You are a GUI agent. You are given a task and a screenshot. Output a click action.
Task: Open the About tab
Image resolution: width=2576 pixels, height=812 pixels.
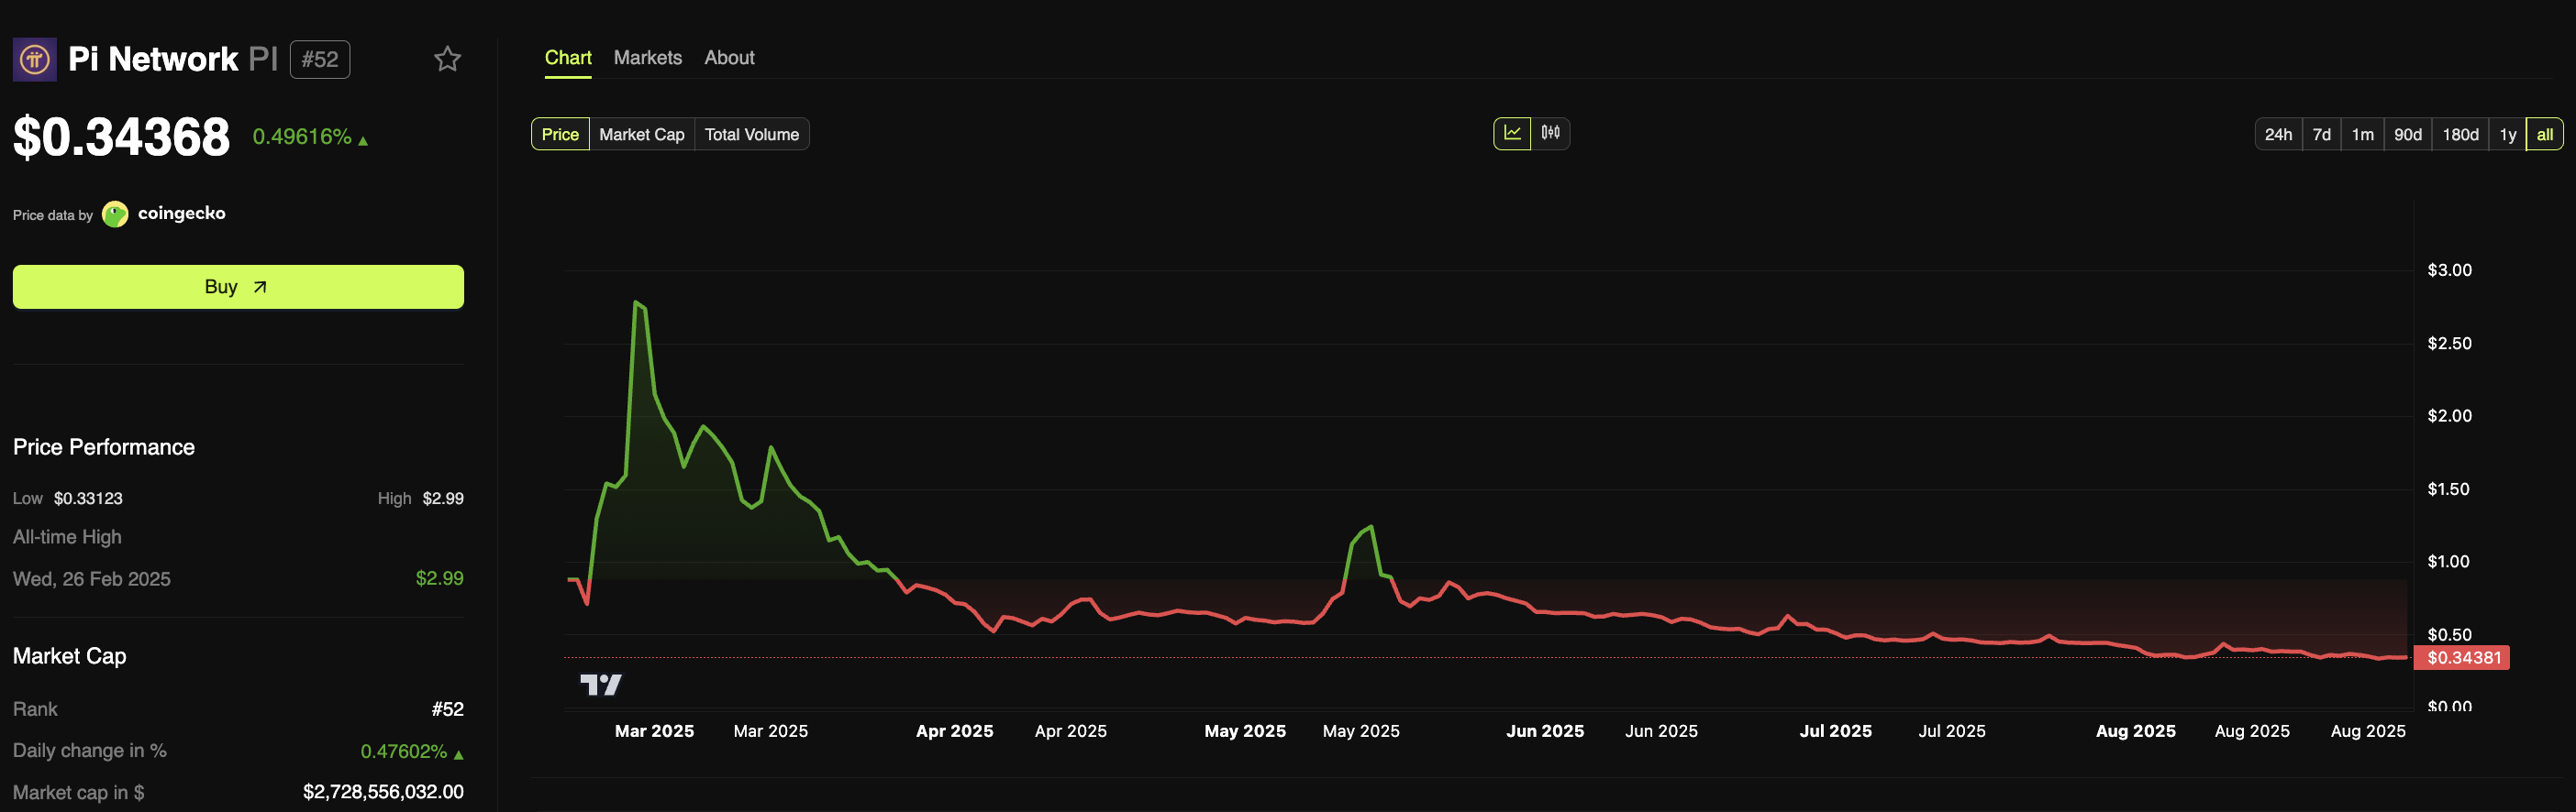pyautogui.click(x=729, y=58)
